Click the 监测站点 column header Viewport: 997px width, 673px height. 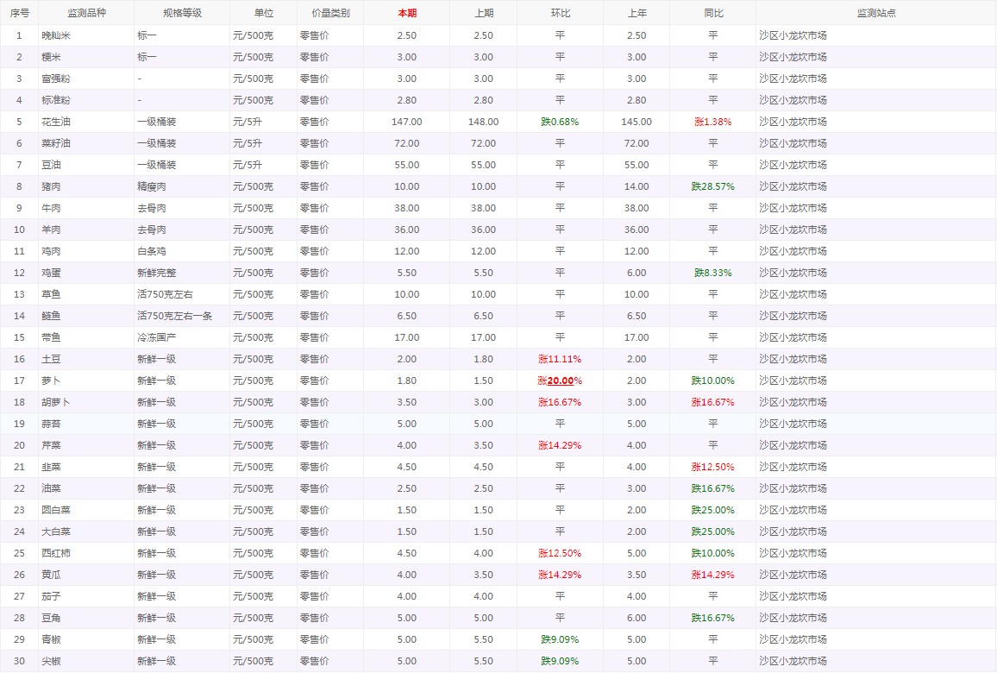pyautogui.click(x=875, y=13)
